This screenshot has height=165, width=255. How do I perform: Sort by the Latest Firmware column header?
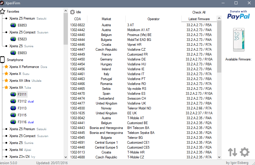coord(199,19)
